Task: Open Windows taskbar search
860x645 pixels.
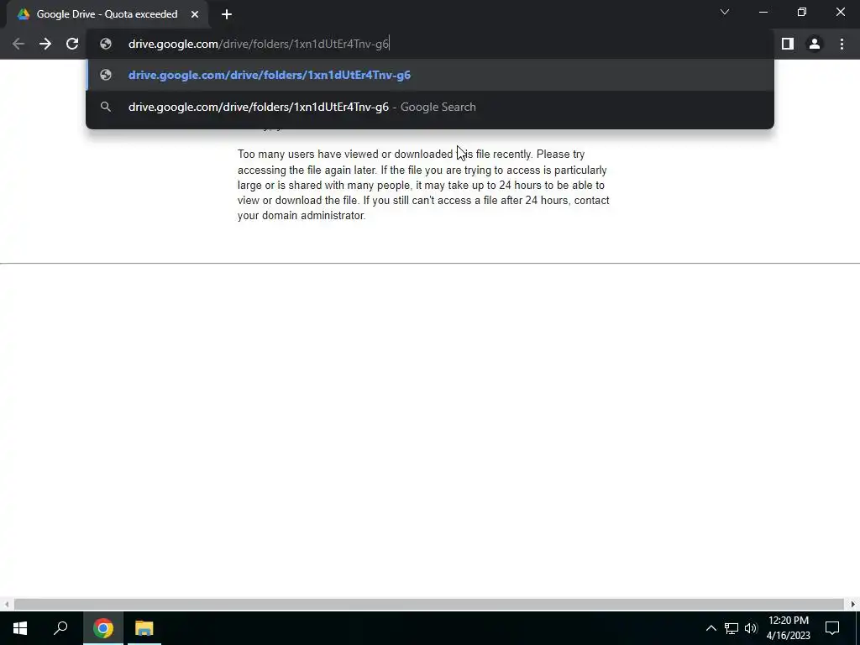Action: [60, 628]
